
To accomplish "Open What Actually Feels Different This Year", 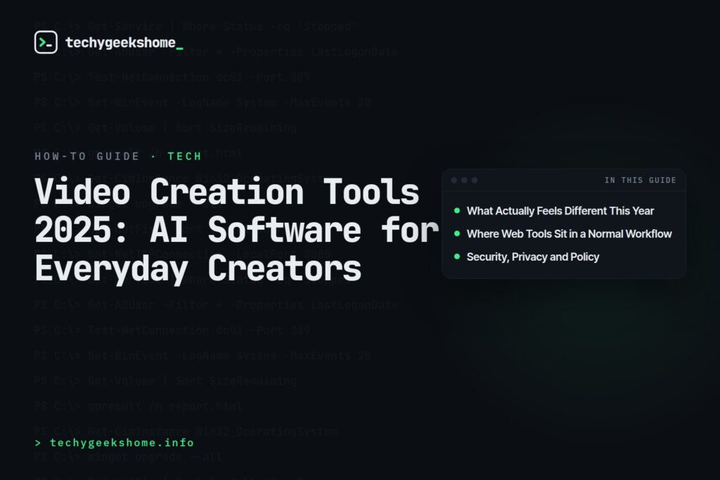I will pyautogui.click(x=560, y=211).
